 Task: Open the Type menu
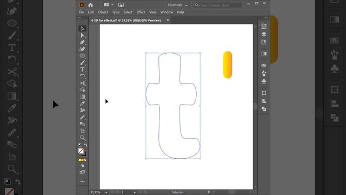(x=116, y=12)
